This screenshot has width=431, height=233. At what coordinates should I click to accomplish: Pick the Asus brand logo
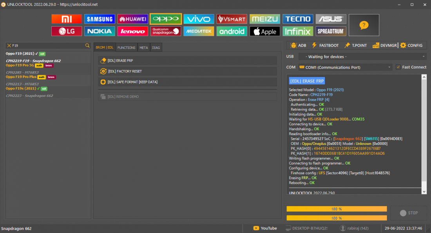point(331,19)
